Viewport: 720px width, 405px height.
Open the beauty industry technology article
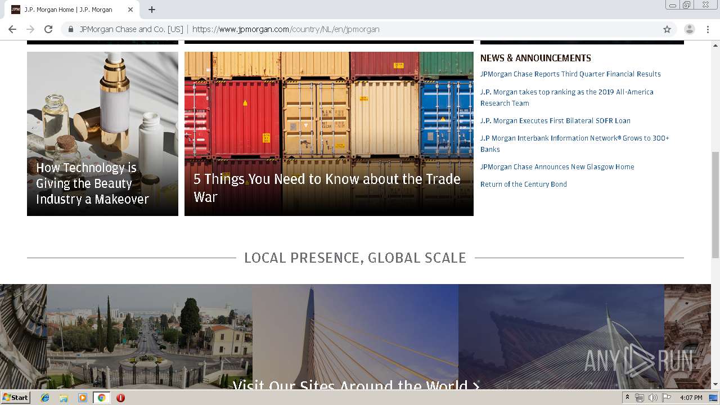pyautogui.click(x=102, y=134)
